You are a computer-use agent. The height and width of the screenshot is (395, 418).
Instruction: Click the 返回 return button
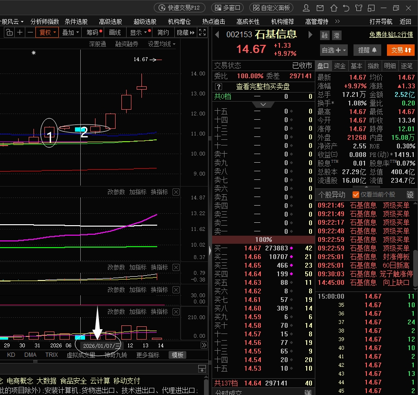point(405,21)
